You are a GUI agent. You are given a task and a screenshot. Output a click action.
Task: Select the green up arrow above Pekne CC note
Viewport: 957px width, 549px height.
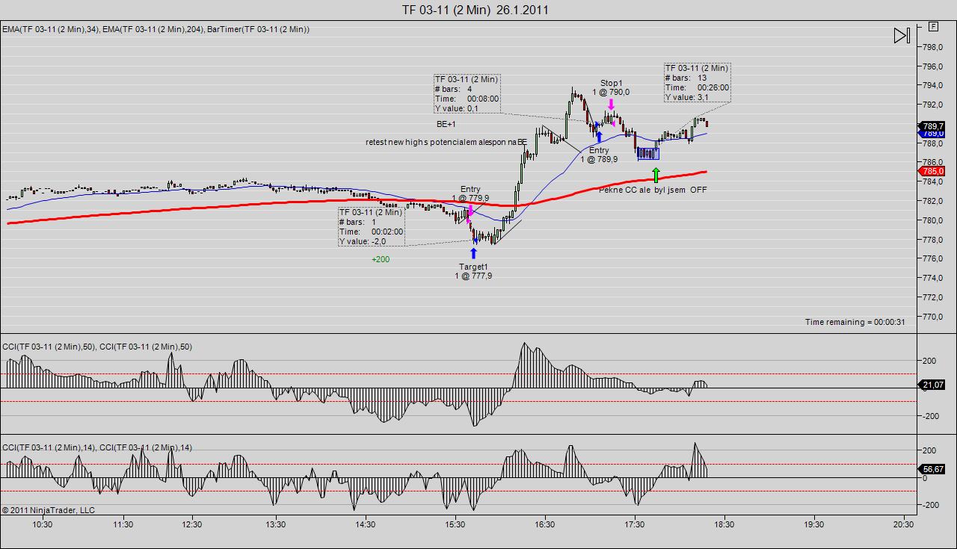tap(656, 176)
